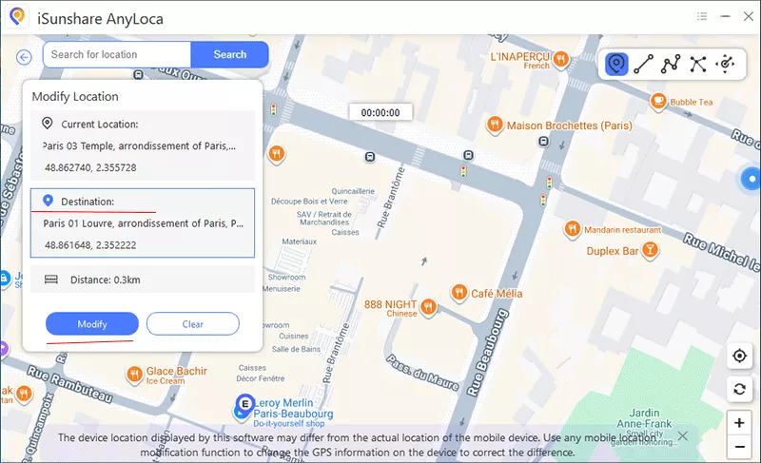Click the iSunshare AnyLoca logo icon
The image size is (761, 463).
click(x=18, y=17)
